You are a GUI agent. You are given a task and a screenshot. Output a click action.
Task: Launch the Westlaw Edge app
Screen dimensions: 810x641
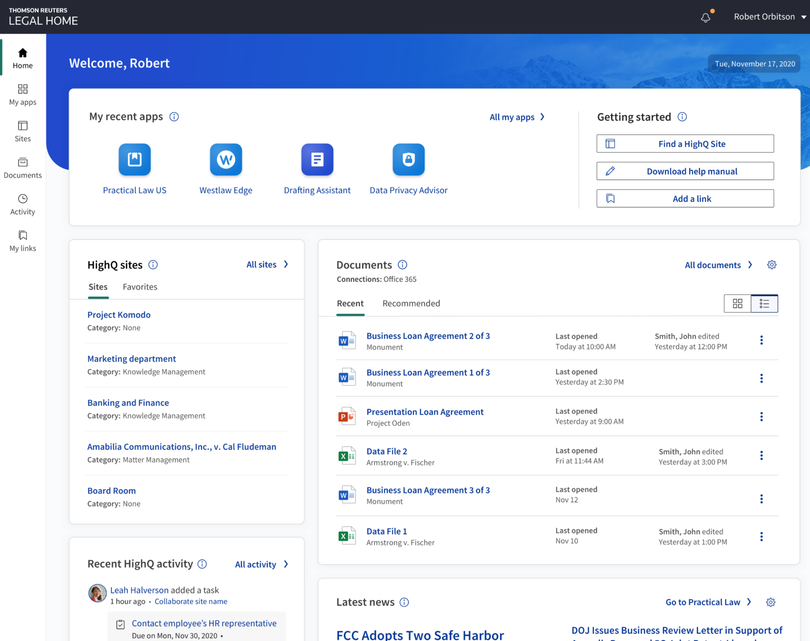226,159
